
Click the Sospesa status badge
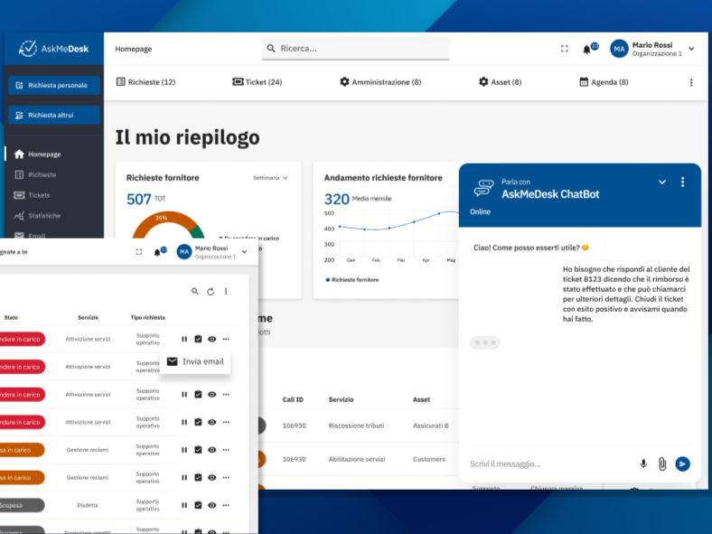[22, 505]
